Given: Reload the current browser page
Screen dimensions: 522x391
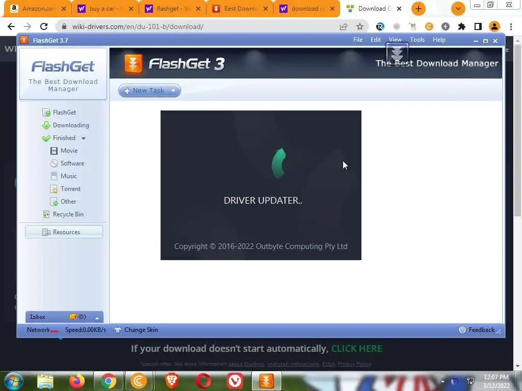Looking at the screenshot, I should click(44, 26).
